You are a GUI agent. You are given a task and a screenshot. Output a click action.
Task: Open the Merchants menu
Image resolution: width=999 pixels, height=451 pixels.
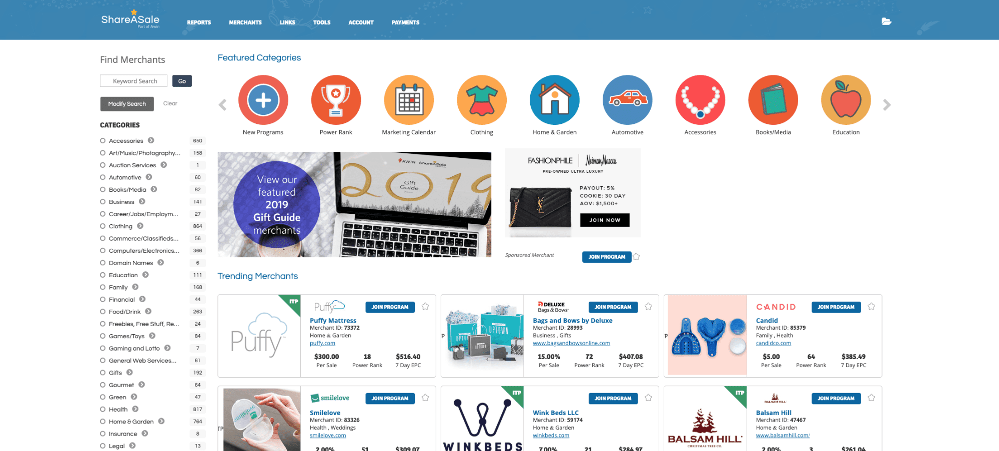point(245,22)
